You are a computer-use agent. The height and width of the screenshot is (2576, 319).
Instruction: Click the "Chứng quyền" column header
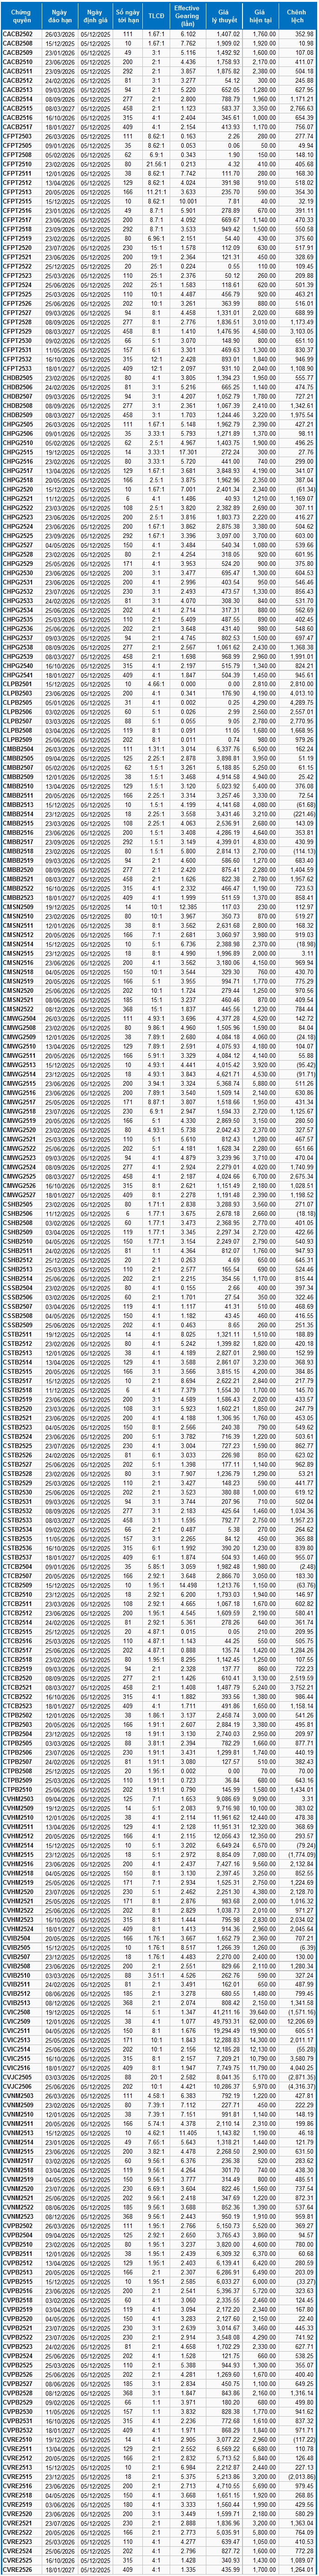[x=21, y=16]
